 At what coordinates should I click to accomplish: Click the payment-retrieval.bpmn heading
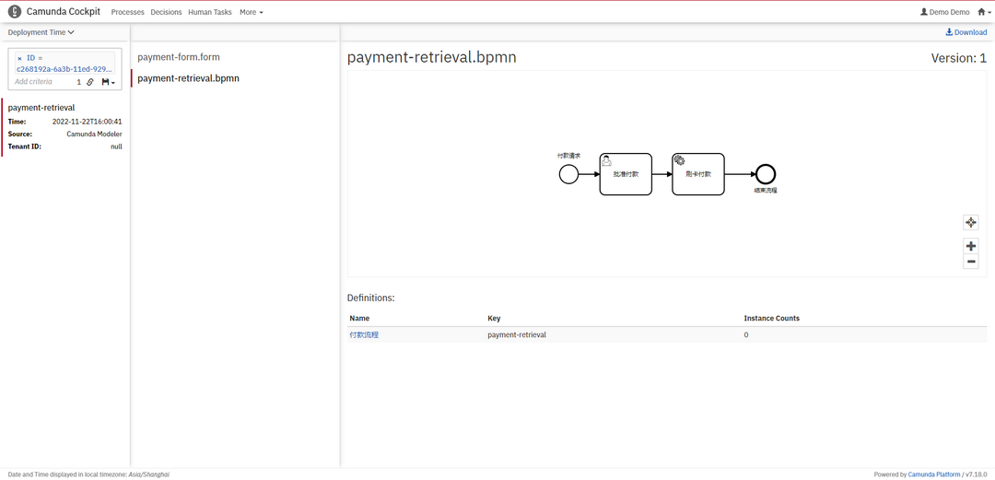click(x=431, y=58)
